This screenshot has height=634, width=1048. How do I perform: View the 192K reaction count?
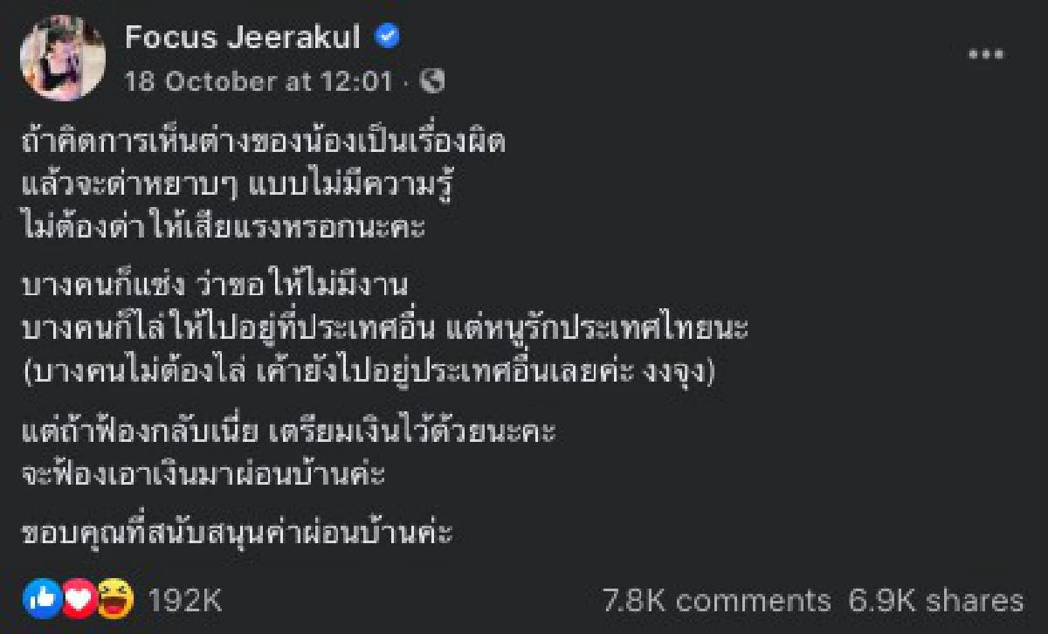point(186,600)
